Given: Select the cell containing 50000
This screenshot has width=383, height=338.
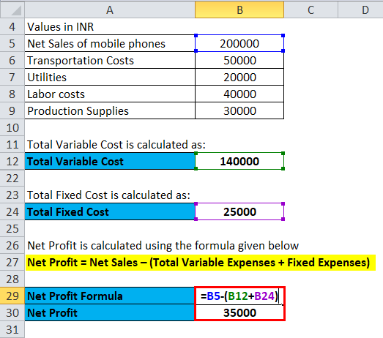Looking at the screenshot, I should [x=239, y=60].
